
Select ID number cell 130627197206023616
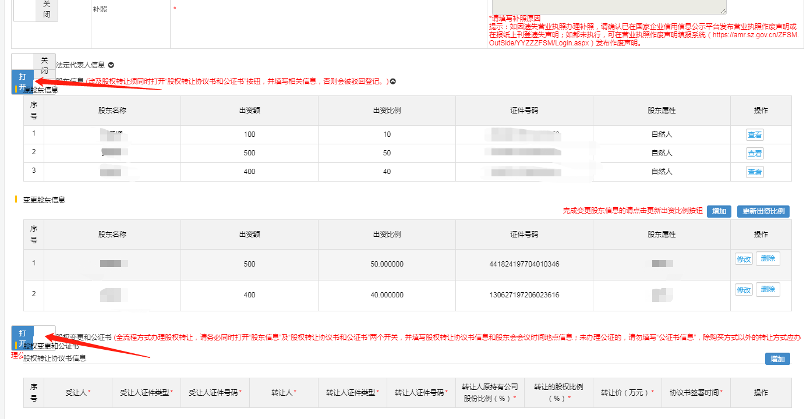(x=524, y=295)
